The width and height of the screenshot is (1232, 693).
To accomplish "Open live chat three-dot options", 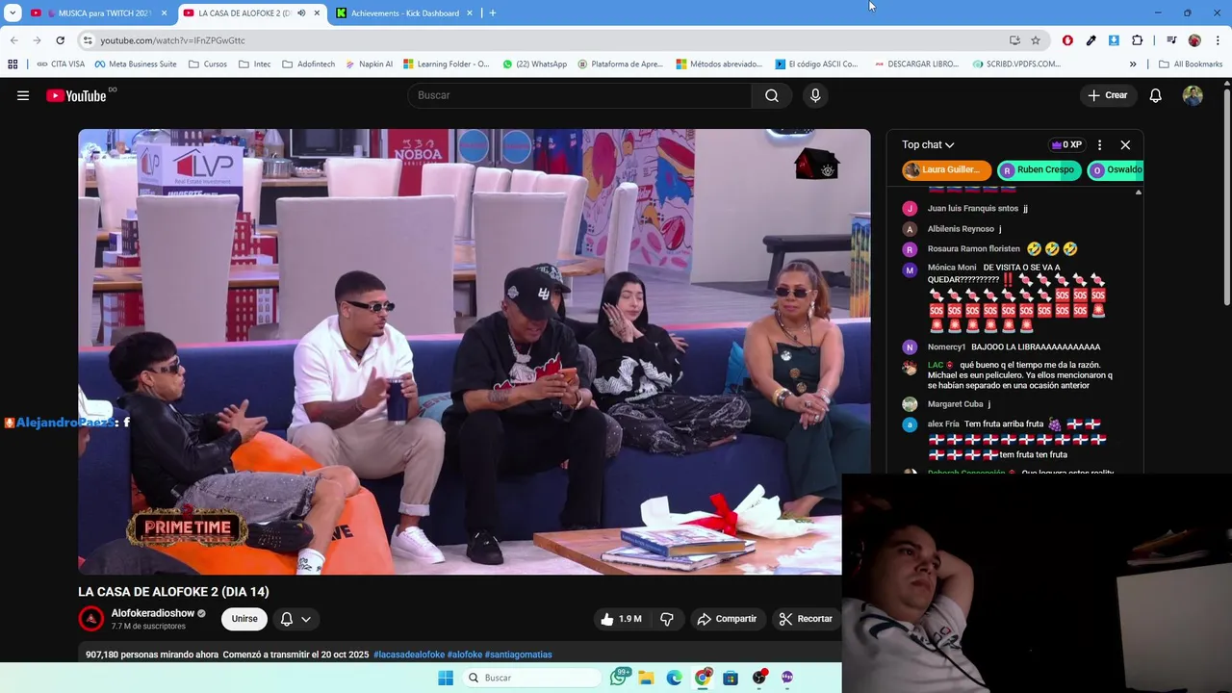I will point(1099,144).
